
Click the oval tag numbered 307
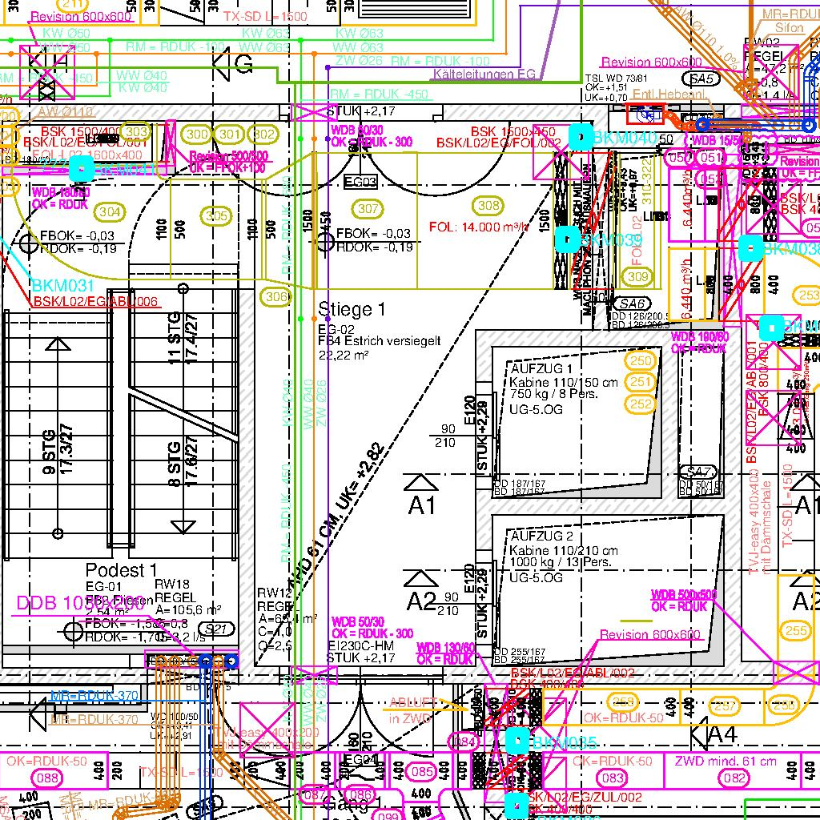(368, 209)
